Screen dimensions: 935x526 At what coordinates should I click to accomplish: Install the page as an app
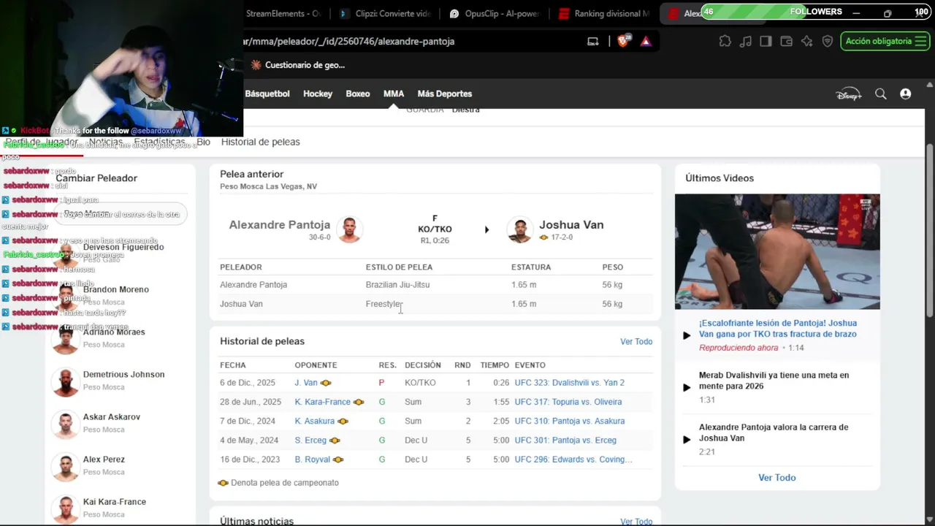[593, 42]
